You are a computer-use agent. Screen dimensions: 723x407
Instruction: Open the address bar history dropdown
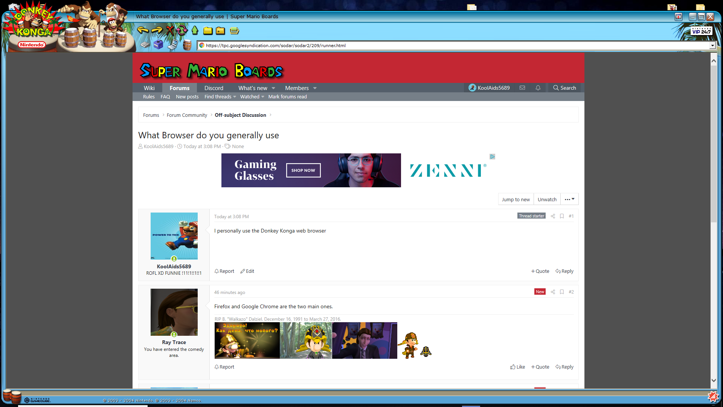(712, 46)
